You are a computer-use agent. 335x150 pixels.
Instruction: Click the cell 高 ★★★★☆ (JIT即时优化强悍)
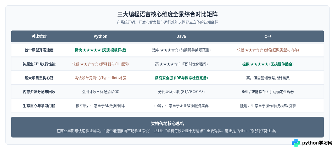point(181,64)
